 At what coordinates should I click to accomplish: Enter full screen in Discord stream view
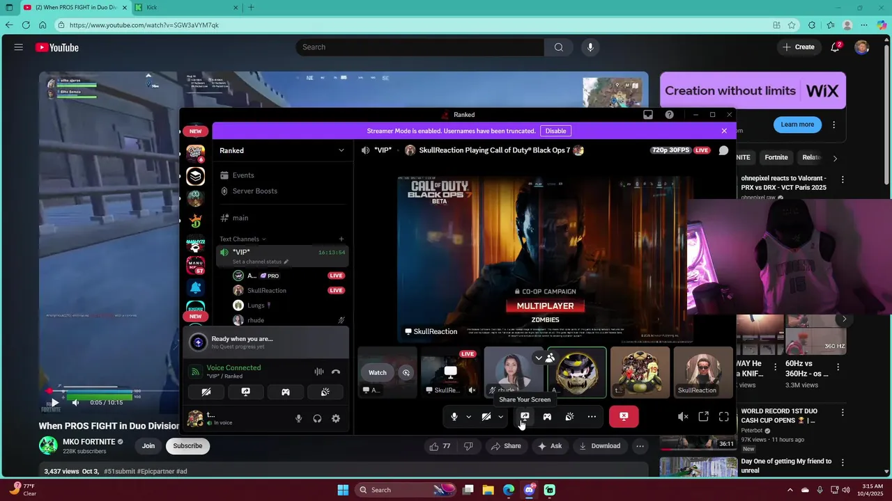pos(724,417)
